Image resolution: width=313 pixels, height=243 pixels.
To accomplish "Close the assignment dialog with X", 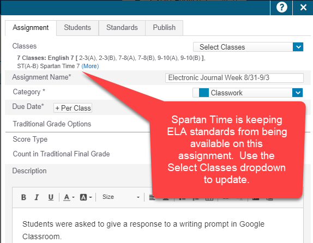I will 303,8.
